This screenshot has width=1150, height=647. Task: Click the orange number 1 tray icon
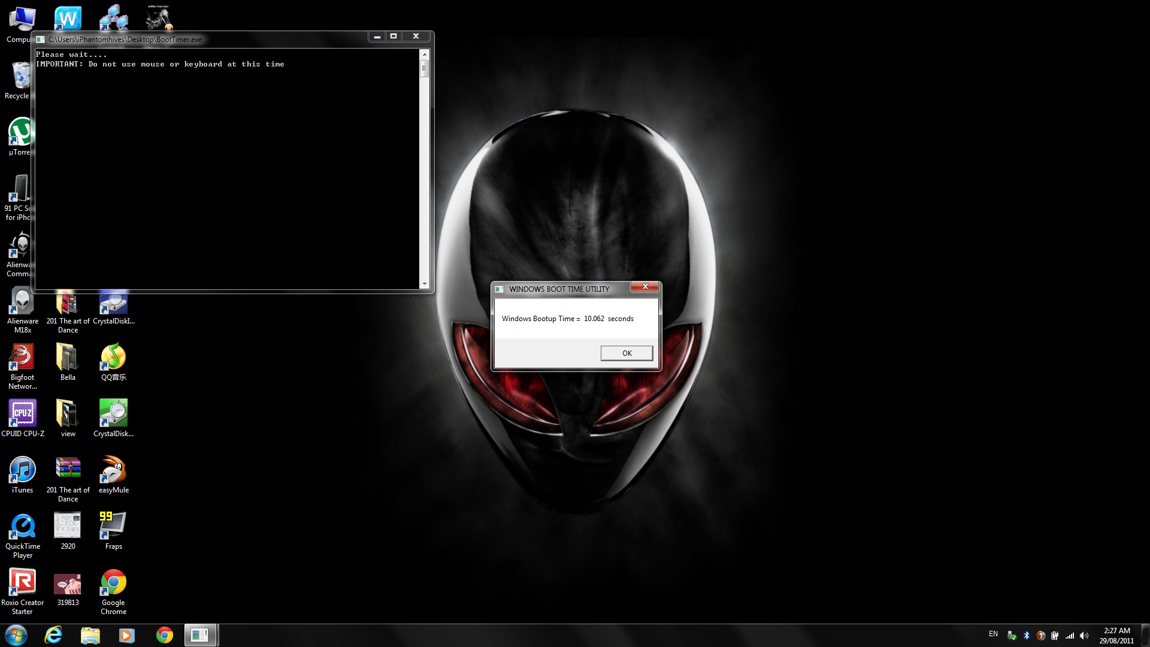click(1040, 636)
